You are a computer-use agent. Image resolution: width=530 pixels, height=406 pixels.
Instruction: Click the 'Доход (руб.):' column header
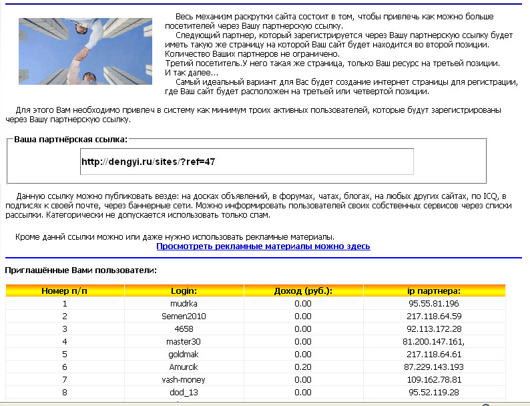303,290
